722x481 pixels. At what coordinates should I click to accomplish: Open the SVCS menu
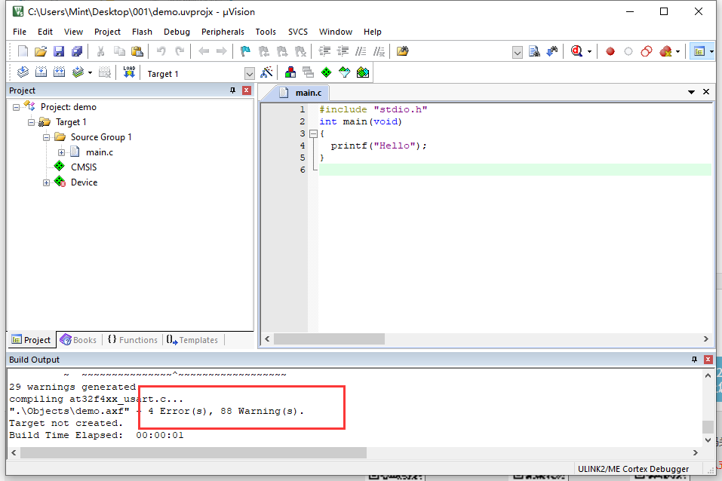[298, 32]
